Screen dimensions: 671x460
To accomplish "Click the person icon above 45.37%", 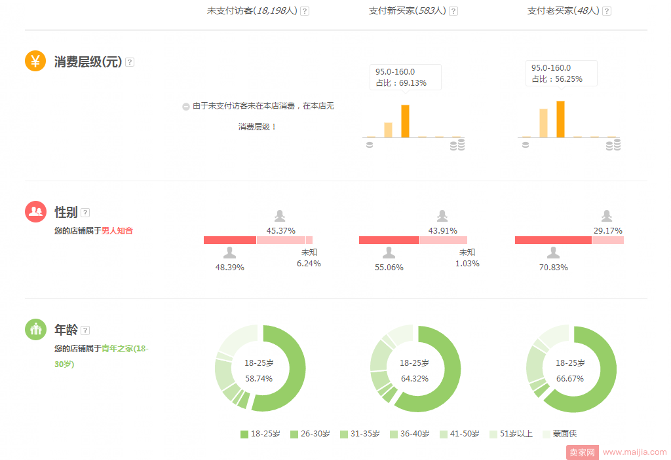I will (280, 216).
